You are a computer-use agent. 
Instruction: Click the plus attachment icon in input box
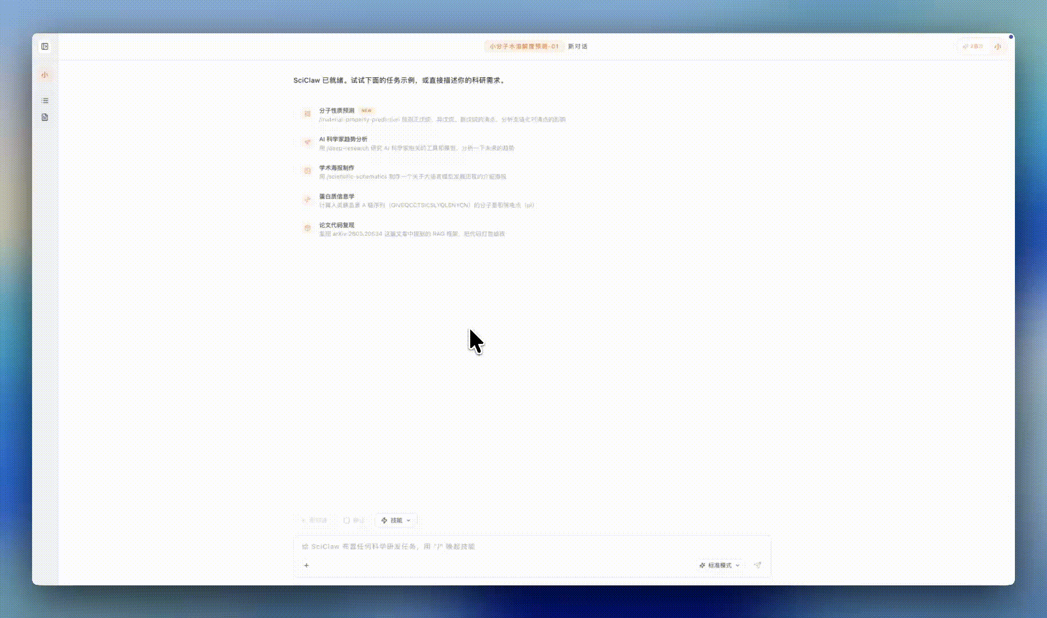tap(306, 565)
